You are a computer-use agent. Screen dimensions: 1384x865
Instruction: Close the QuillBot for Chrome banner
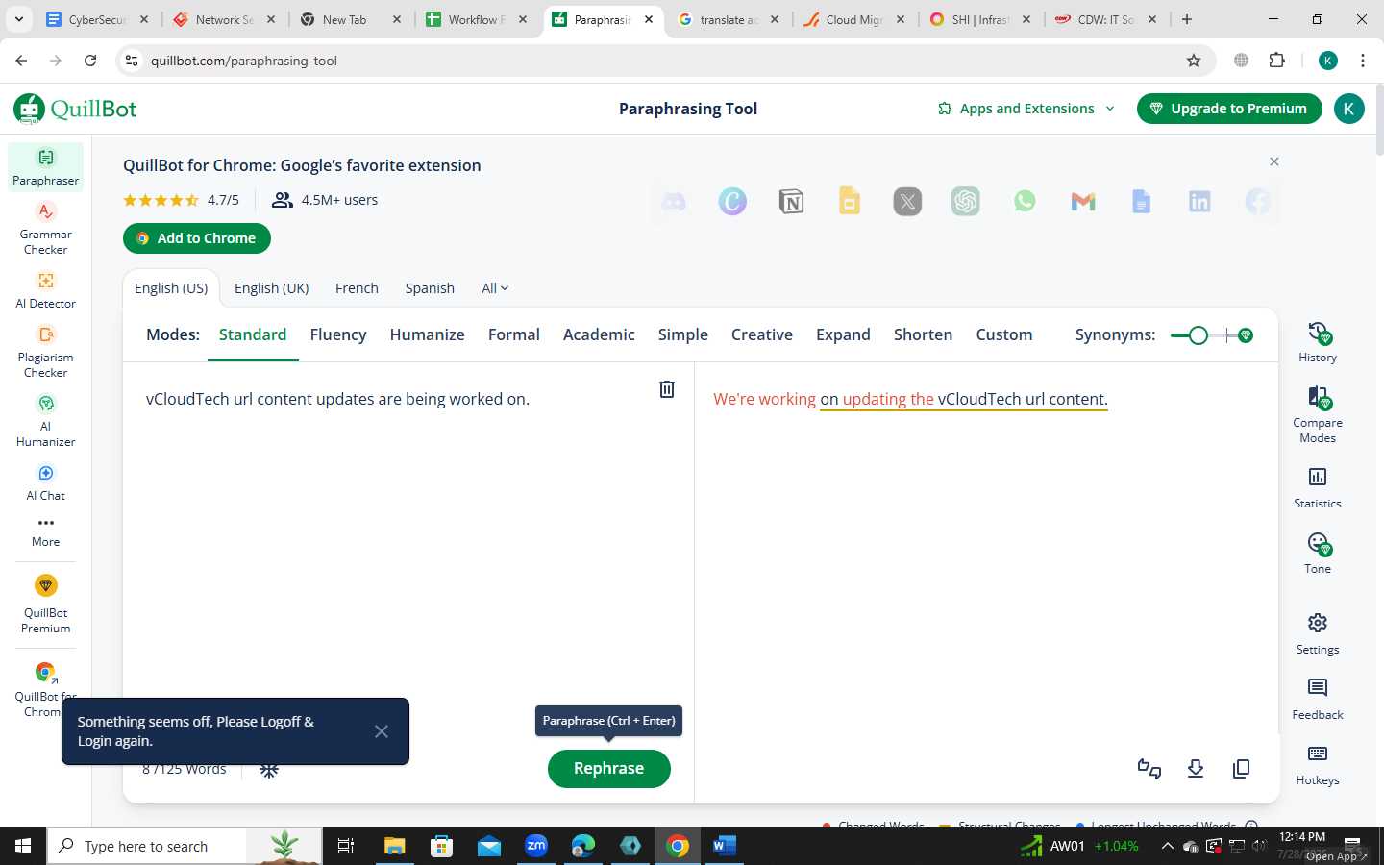point(1274,161)
